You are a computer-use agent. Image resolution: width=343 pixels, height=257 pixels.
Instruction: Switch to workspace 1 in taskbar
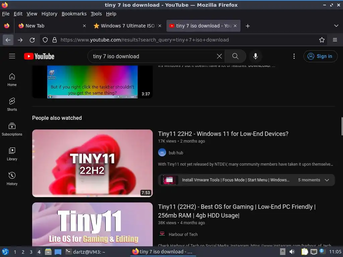[x=15, y=252]
